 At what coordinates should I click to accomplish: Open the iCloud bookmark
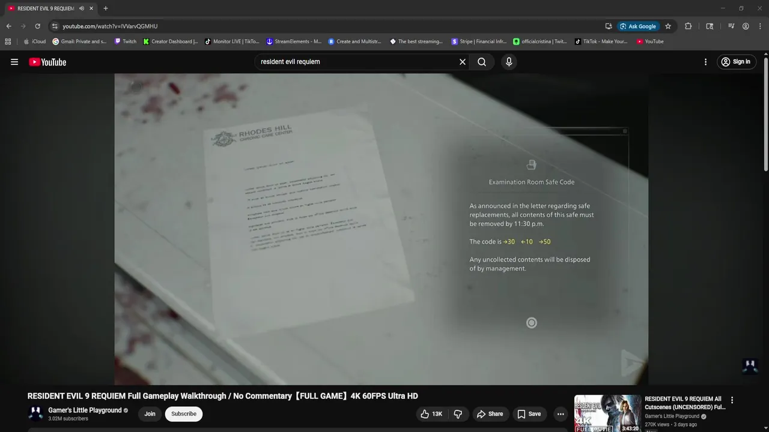pyautogui.click(x=34, y=41)
